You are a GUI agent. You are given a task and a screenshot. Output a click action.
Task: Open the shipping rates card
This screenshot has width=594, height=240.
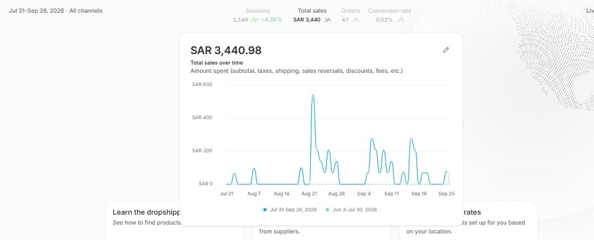tap(468, 220)
